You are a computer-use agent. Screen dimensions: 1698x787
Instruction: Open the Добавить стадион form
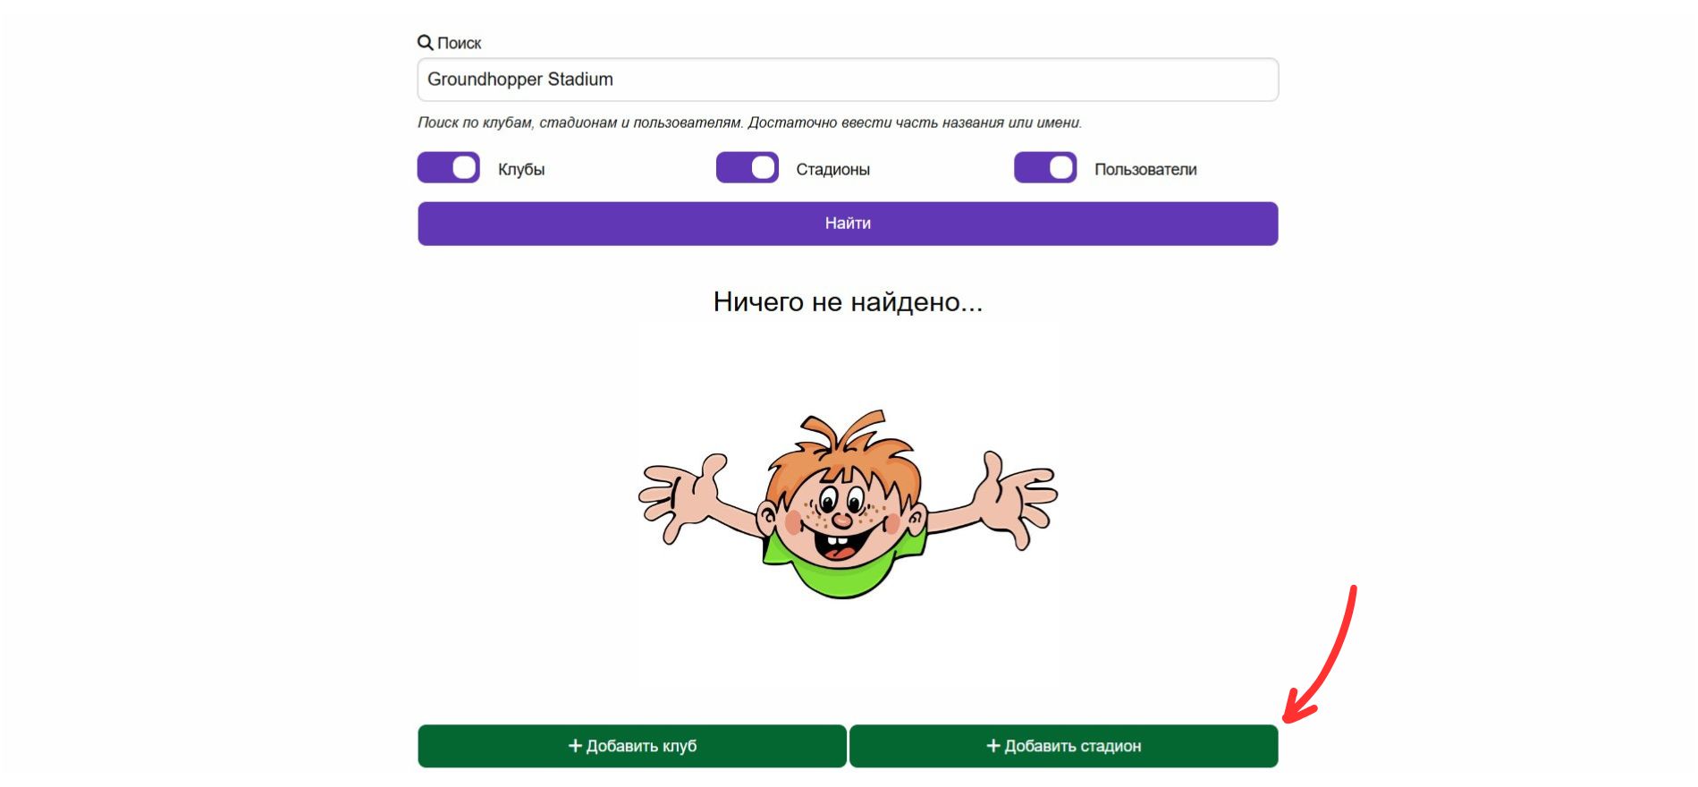[1064, 746]
